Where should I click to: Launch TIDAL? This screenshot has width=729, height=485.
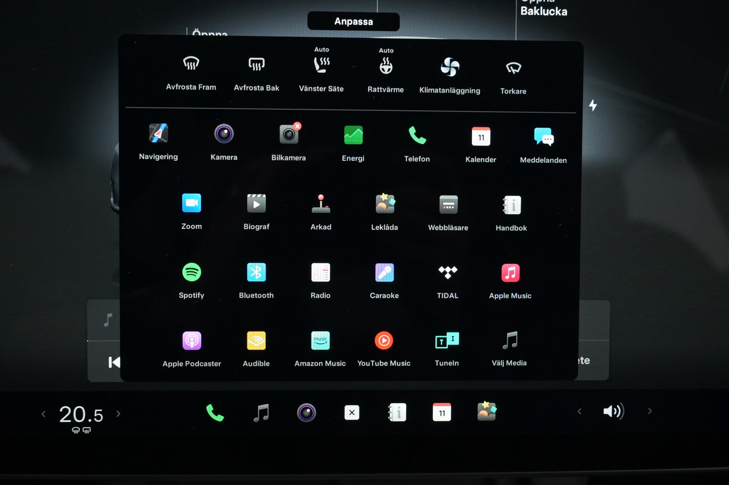click(x=448, y=272)
